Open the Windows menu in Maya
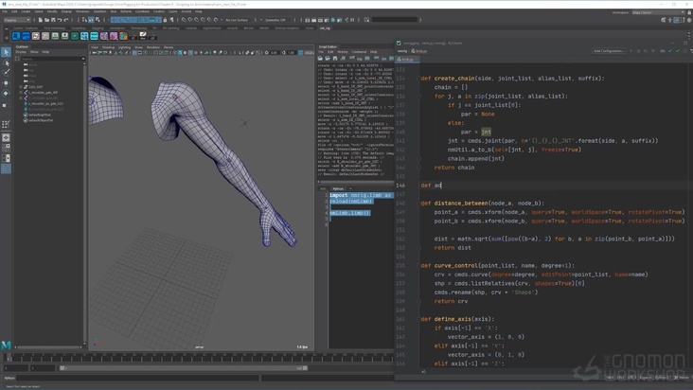This screenshot has height=390, width=693. pos(82,11)
